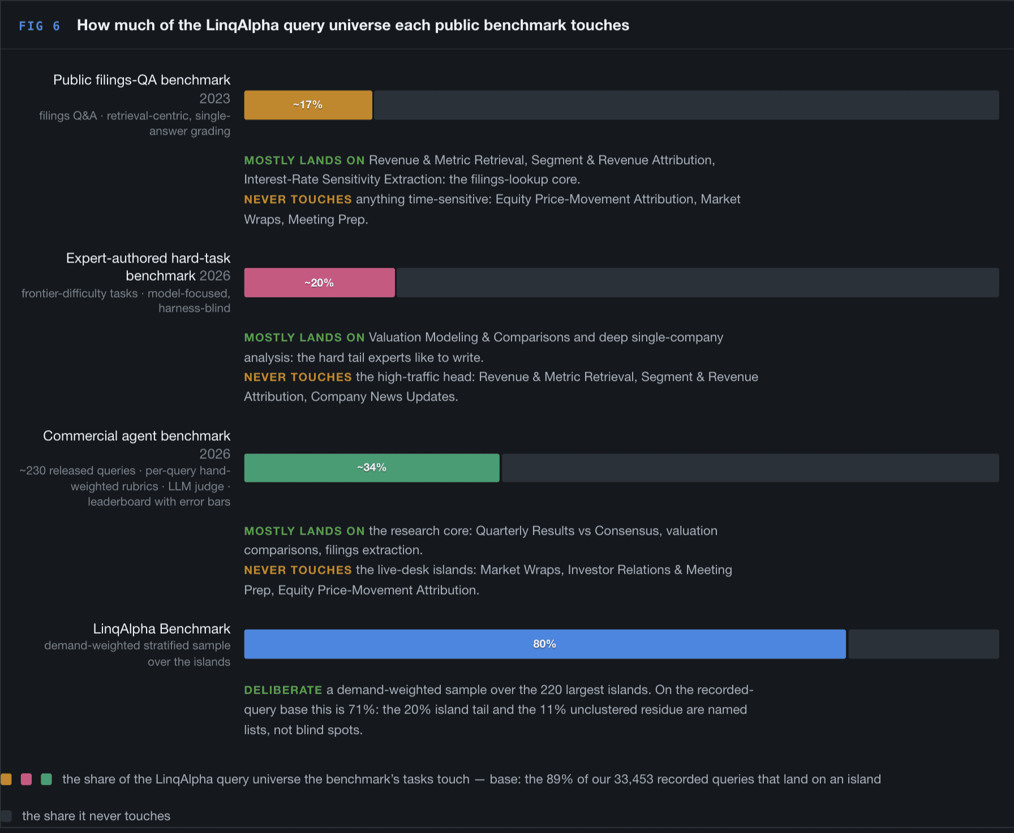Click the dark gray 'never touches' legend swatch

coord(6,815)
